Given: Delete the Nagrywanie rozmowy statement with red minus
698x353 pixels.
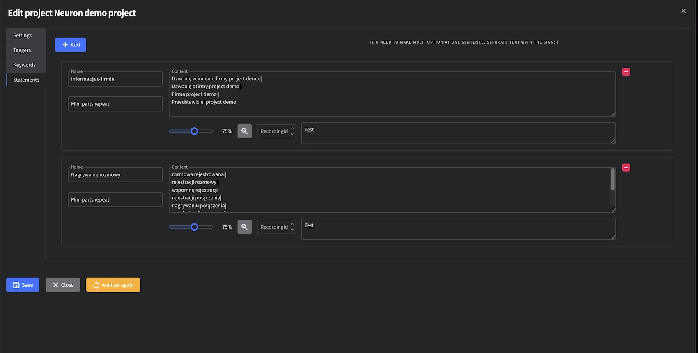Looking at the screenshot, I should [x=626, y=167].
